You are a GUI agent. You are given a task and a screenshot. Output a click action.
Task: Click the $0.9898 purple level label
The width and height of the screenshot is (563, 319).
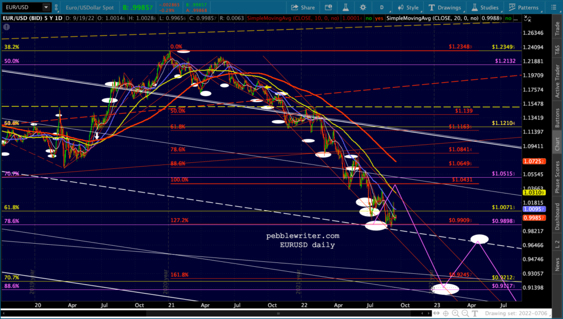click(504, 221)
